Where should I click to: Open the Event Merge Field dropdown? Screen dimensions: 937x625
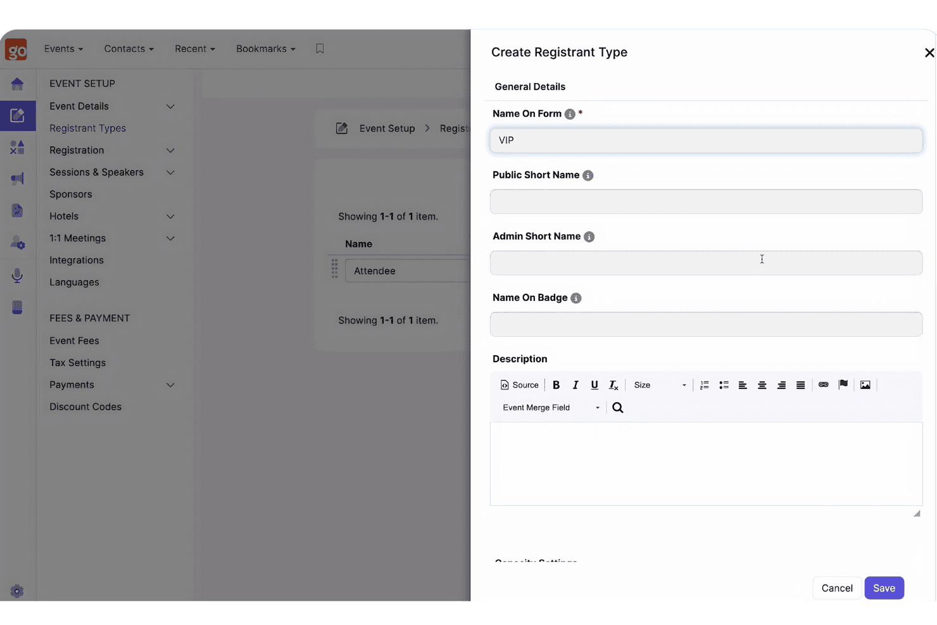click(x=551, y=408)
